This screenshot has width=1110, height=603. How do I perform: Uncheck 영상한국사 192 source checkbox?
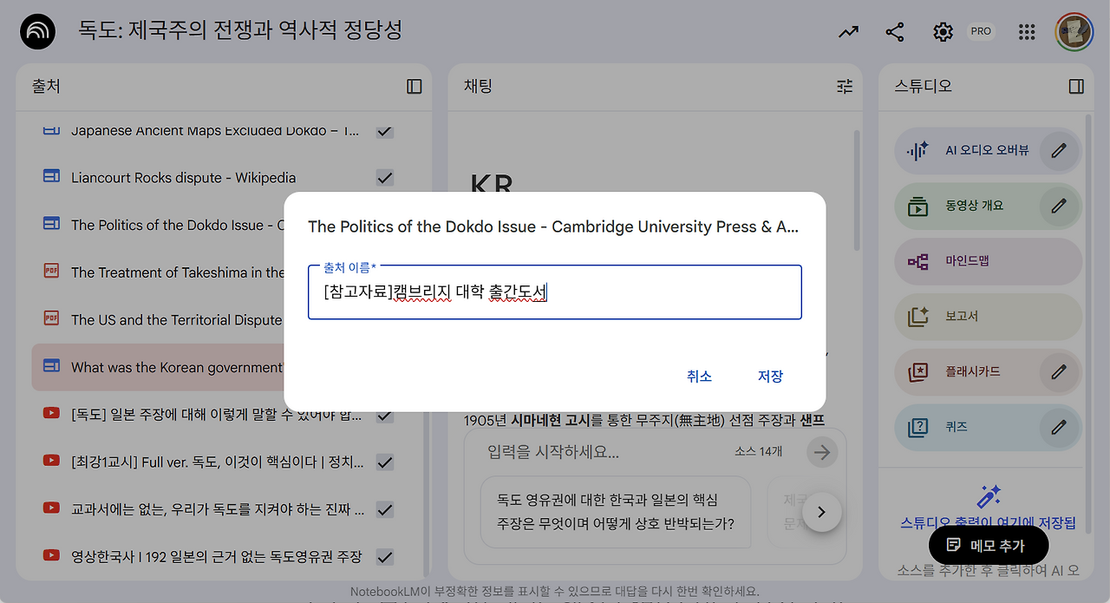[385, 556]
